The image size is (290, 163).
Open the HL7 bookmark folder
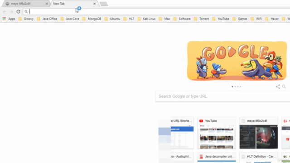pyautogui.click(x=129, y=19)
